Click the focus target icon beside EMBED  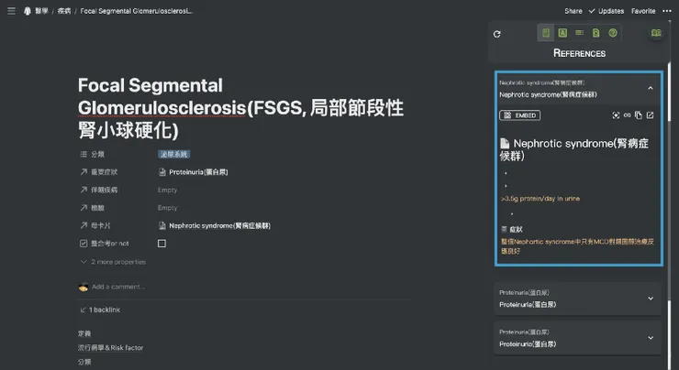[616, 115]
